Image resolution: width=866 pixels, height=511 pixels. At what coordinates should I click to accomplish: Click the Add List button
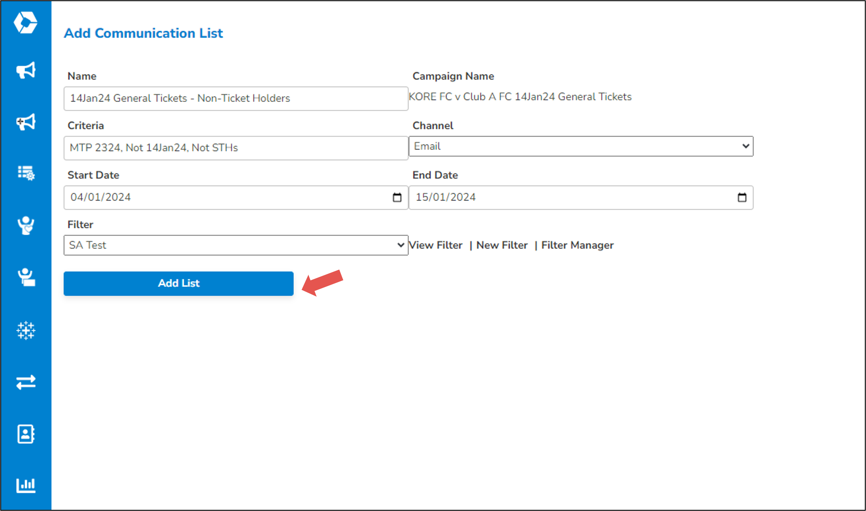point(179,283)
